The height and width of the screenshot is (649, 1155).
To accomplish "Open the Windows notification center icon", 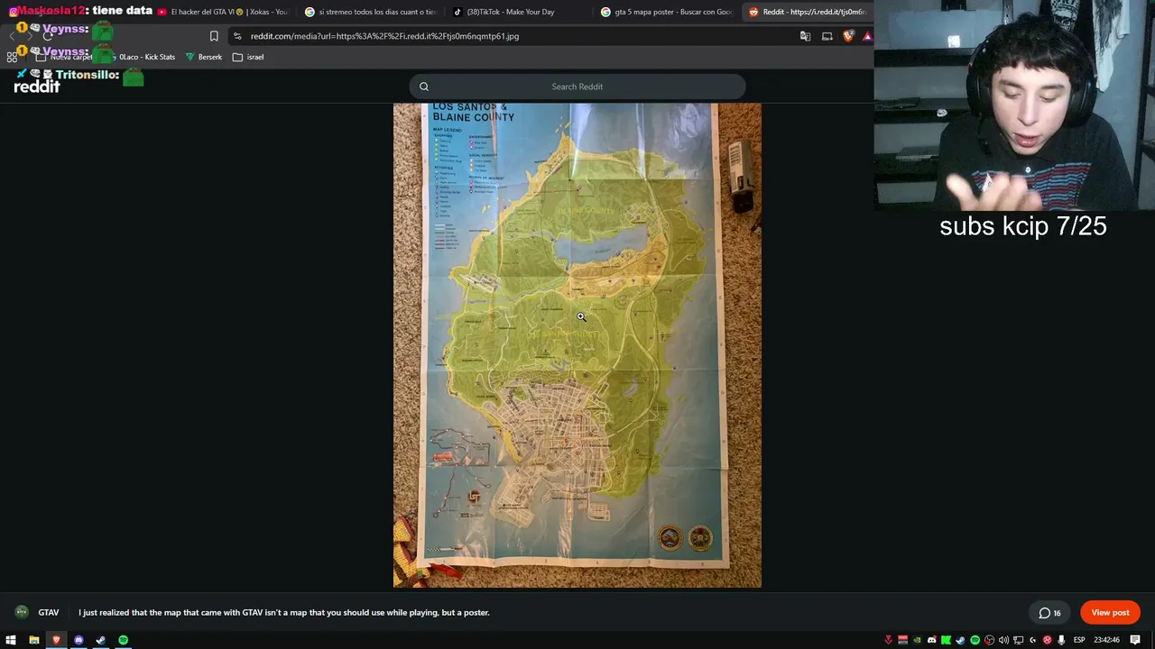I will point(1135,640).
